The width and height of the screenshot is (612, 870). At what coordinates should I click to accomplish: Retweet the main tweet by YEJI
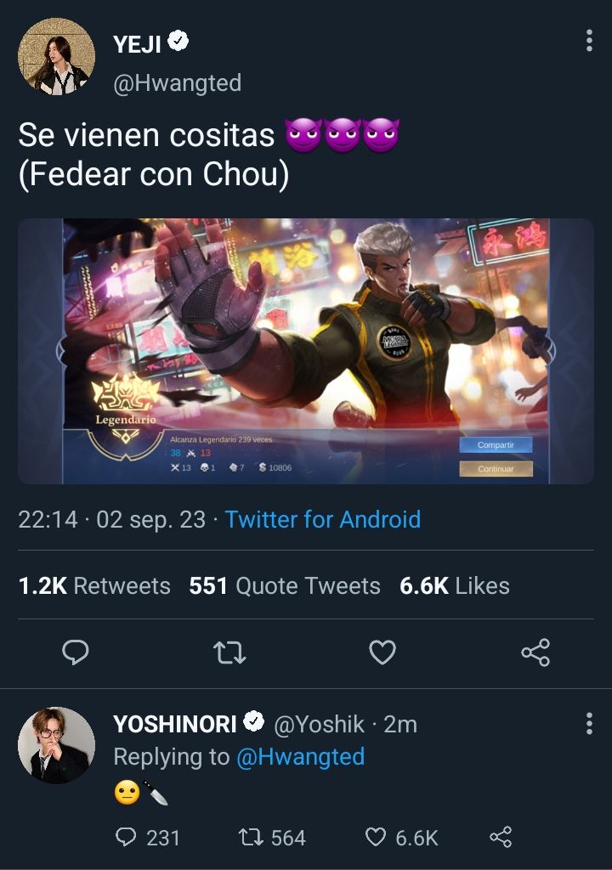(229, 652)
